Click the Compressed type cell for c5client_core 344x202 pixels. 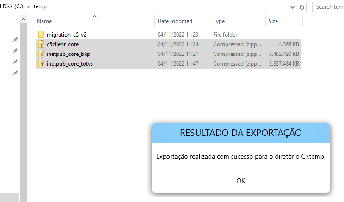click(x=237, y=44)
